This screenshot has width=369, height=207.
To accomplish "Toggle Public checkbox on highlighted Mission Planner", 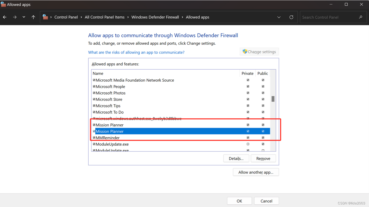I will 263,131.
